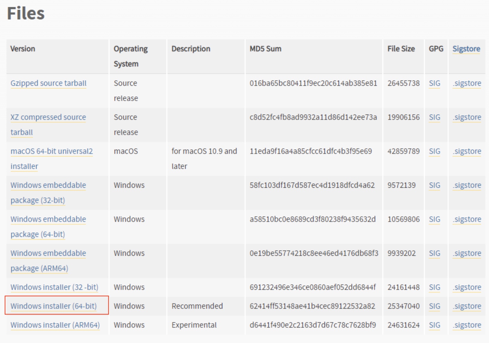This screenshot has height=343, width=489.
Task: Open SIG for Windows installer 64-bit
Action: point(434,306)
